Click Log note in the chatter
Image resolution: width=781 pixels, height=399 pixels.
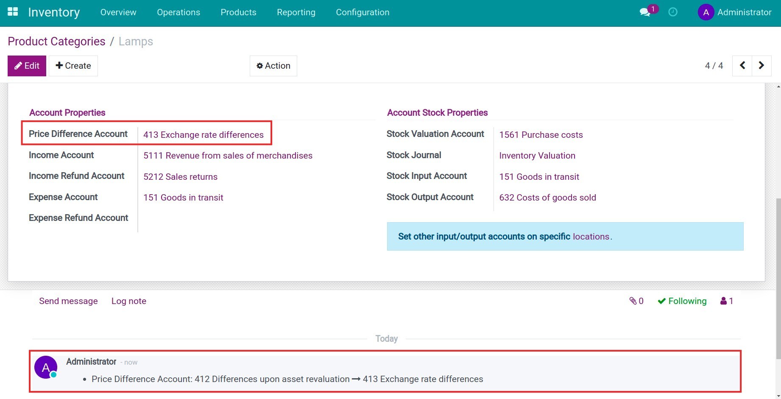(x=128, y=301)
